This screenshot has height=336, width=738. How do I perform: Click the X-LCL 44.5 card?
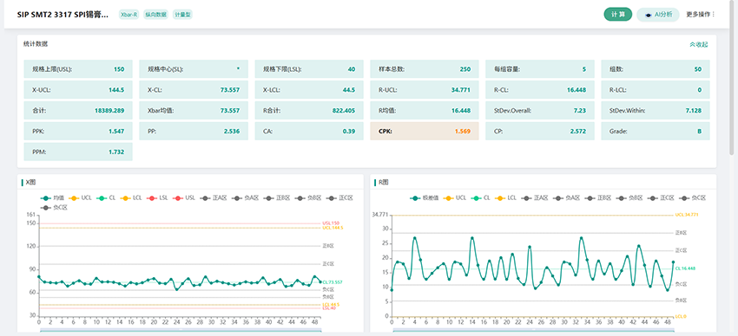point(309,90)
